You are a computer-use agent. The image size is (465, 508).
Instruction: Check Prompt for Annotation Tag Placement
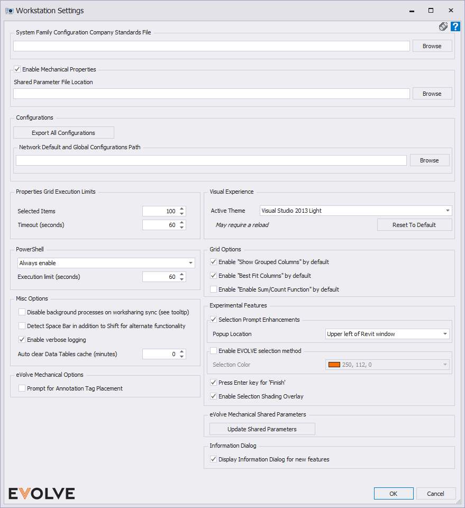pyautogui.click(x=22, y=388)
